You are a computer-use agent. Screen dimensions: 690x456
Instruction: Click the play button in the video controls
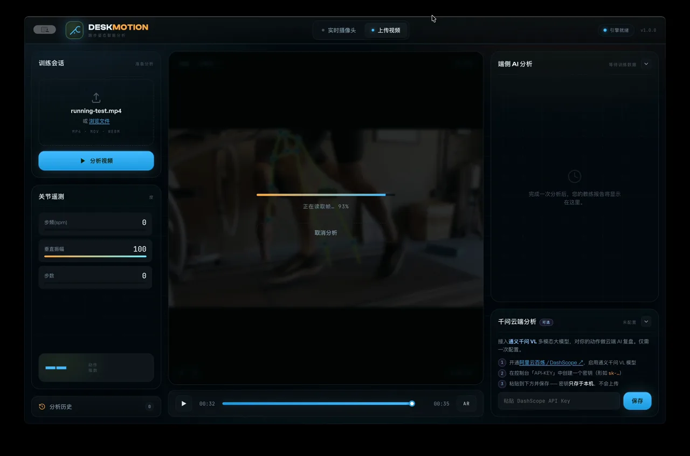184,403
